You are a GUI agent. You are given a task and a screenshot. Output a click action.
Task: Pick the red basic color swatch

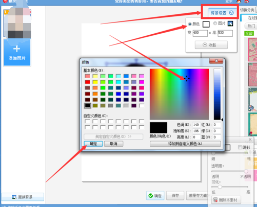coord(87,82)
